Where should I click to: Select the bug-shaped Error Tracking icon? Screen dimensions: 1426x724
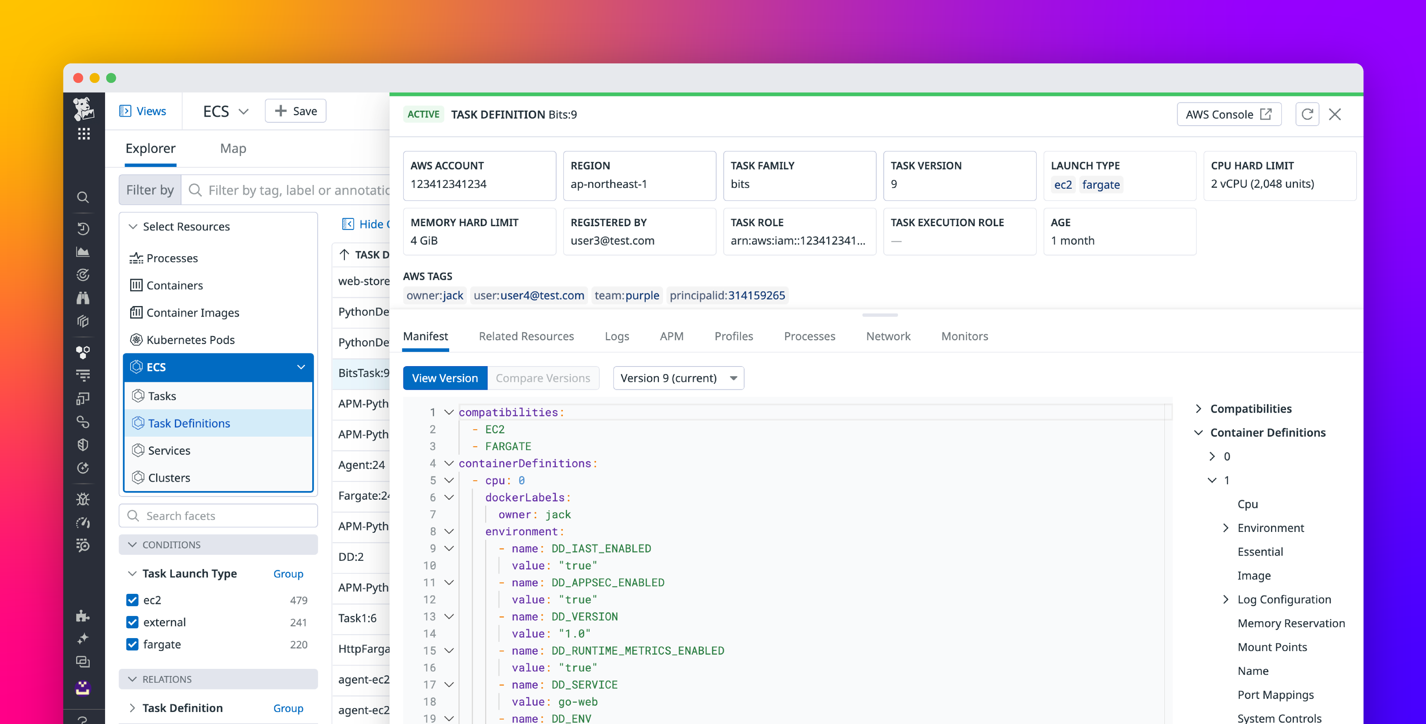coord(83,499)
